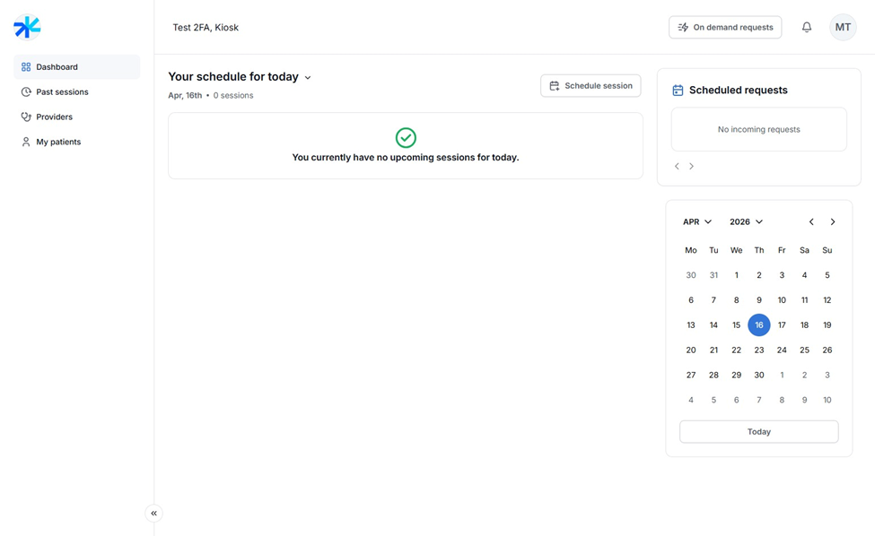Open On demand requests
The width and height of the screenshot is (875, 536).
click(x=724, y=27)
